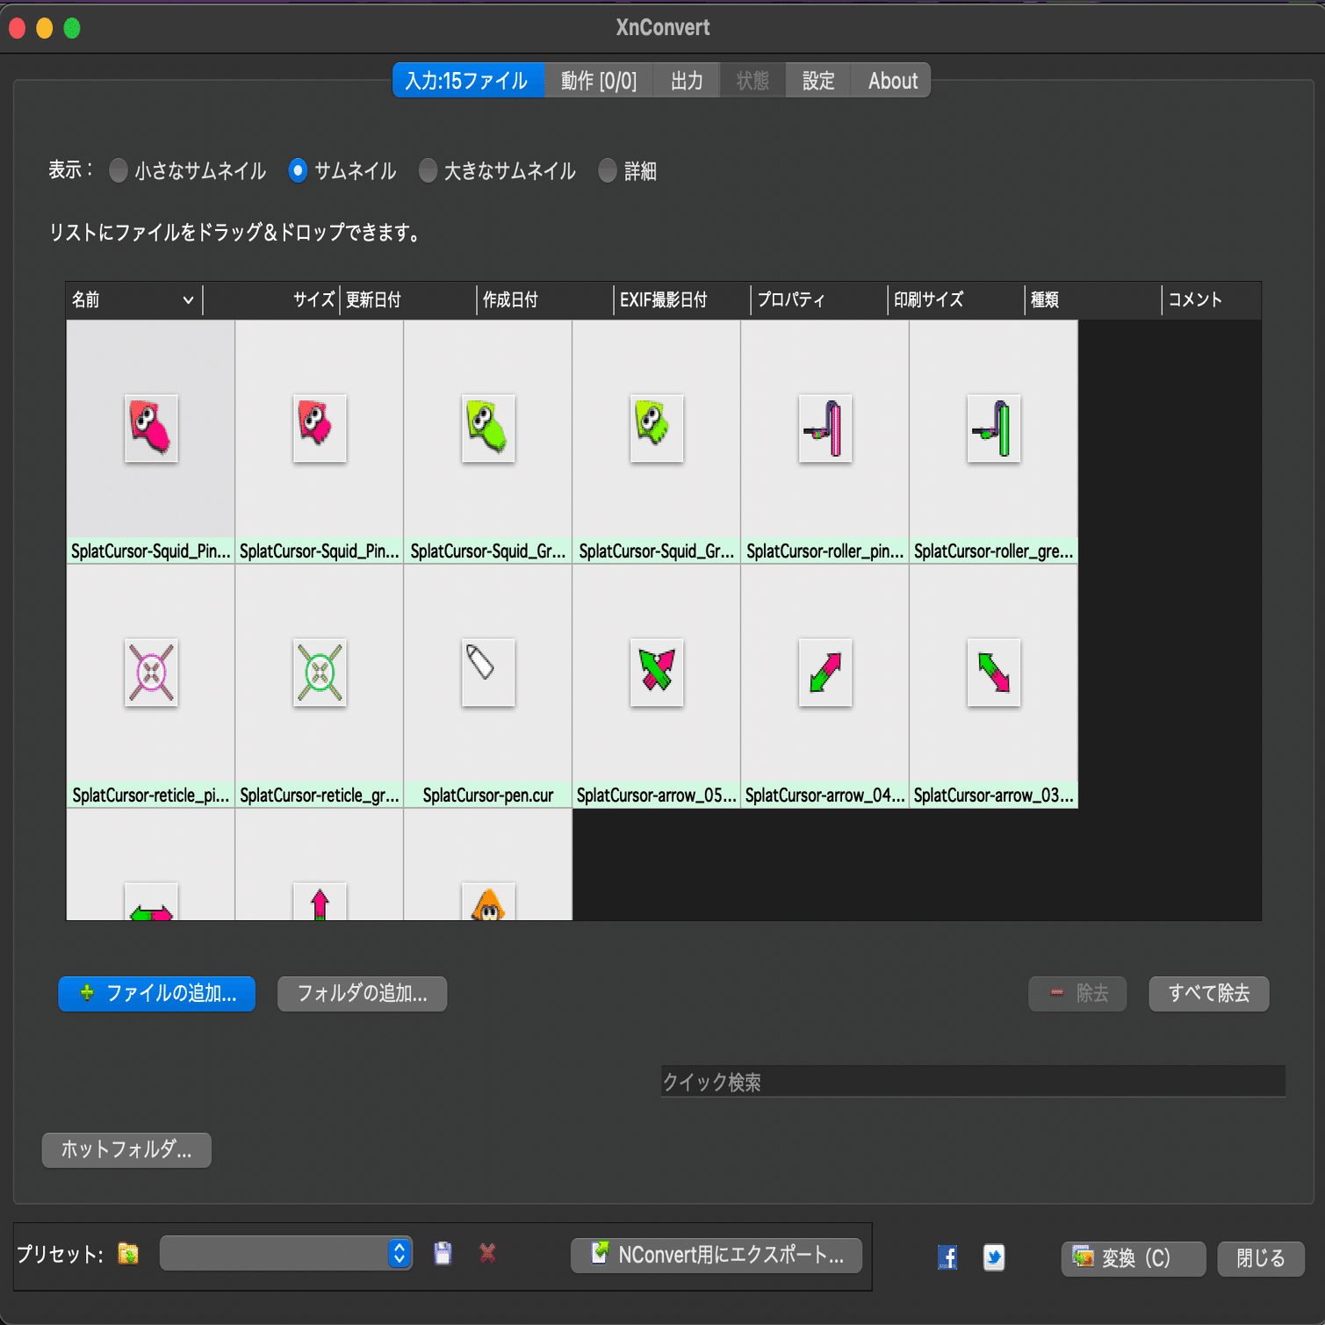Click the 名前 column sort arrow
The image size is (1325, 1325).
point(188,300)
